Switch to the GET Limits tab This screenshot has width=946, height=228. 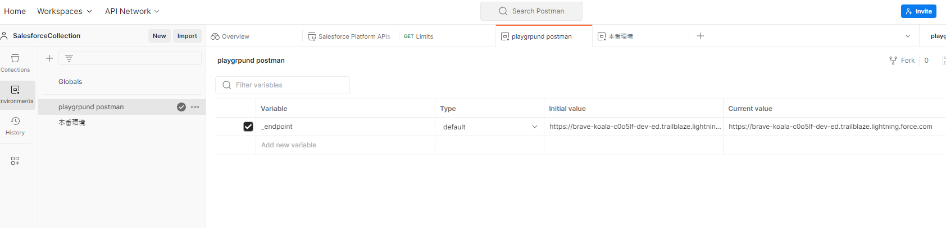(419, 36)
